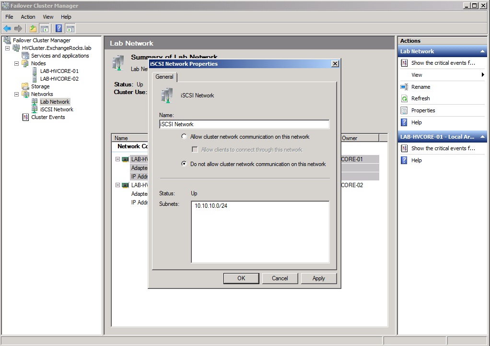Click the Name text field
This screenshot has height=346, width=490.
[x=244, y=124]
